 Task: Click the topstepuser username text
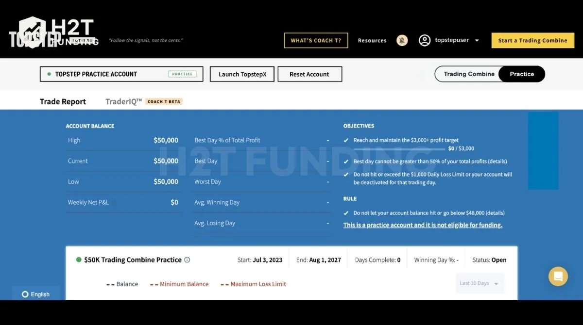click(x=452, y=40)
